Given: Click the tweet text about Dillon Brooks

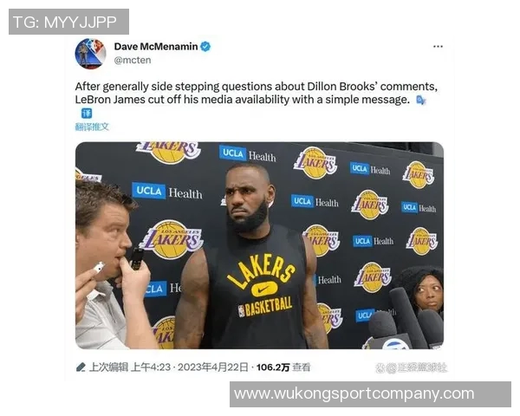Looking at the screenshot, I should click(256, 93).
